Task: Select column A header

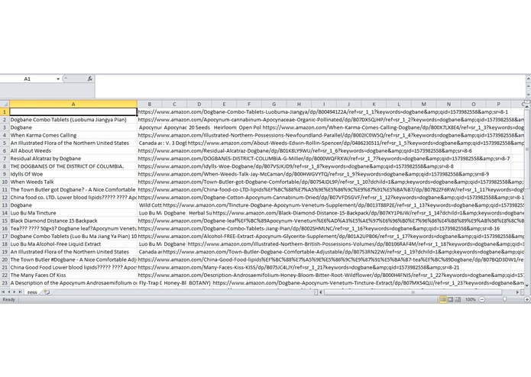Action: (73, 104)
